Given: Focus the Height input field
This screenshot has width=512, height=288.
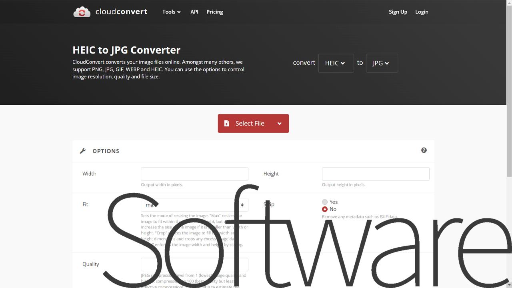Looking at the screenshot, I should coord(376,174).
